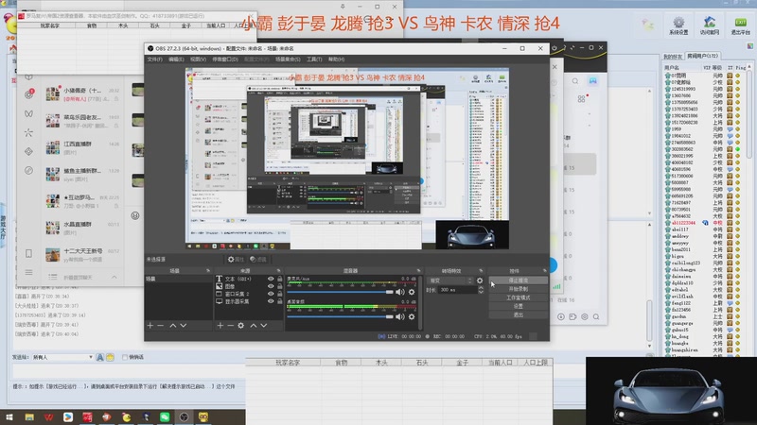This screenshot has height=425, width=757.
Task: Adjust 桌面音频 volume slider
Action: pyautogui.click(x=341, y=316)
